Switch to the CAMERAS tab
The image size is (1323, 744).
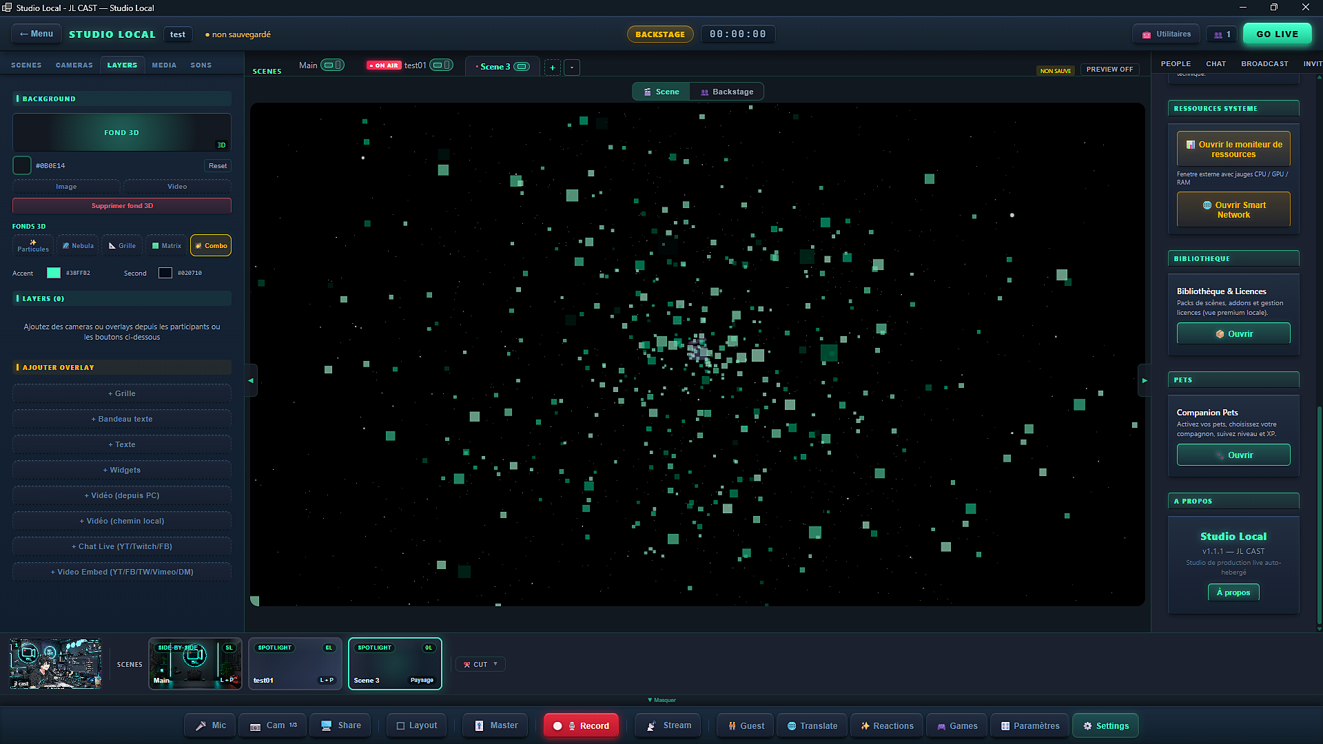click(74, 65)
